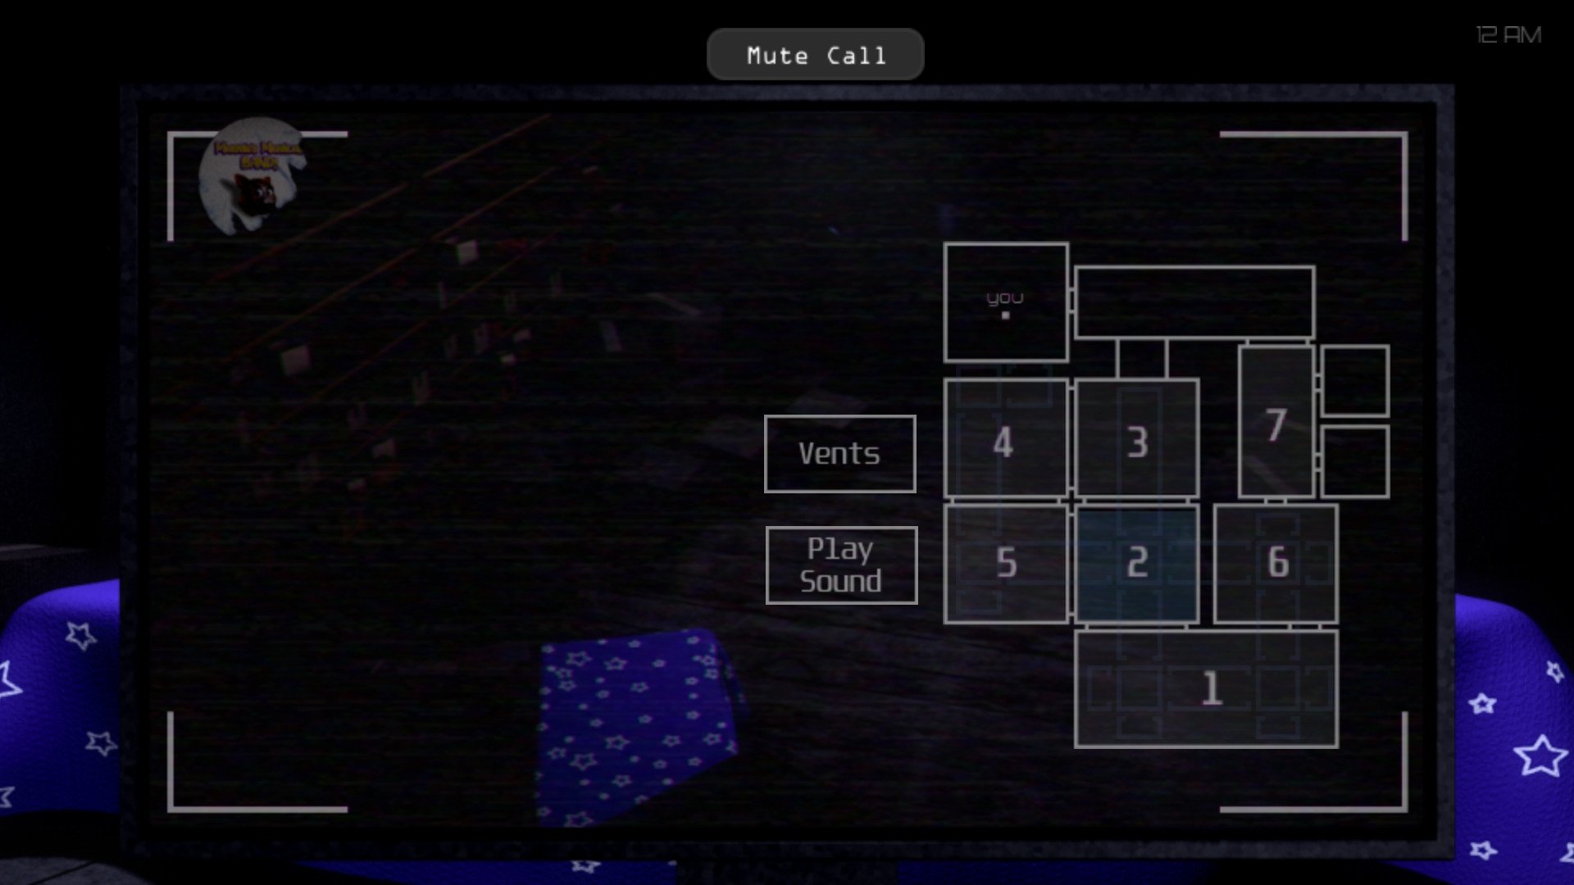The width and height of the screenshot is (1574, 885).
Task: Select camera room 2 view
Action: point(1135,560)
